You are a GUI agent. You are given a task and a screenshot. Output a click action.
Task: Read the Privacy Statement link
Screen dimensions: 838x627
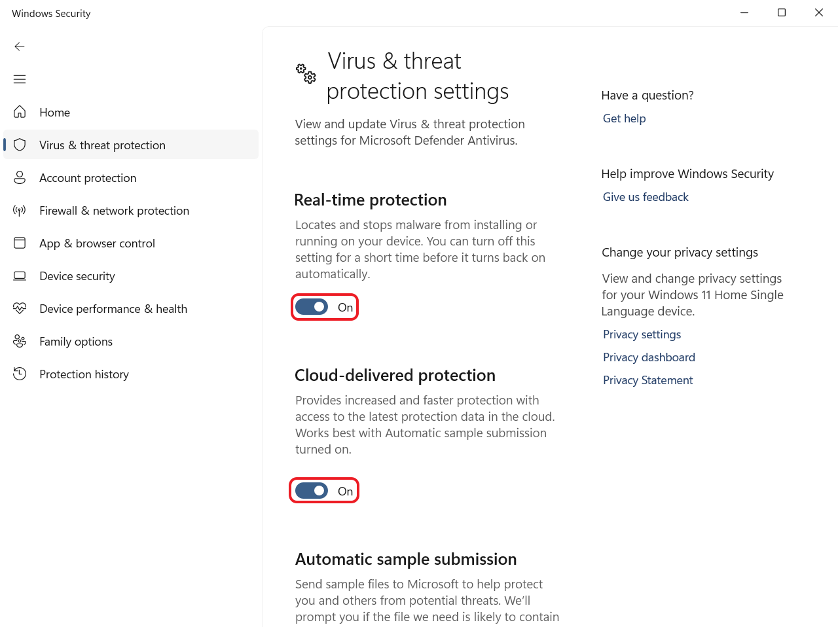pos(647,380)
